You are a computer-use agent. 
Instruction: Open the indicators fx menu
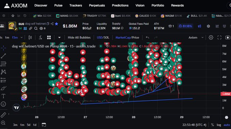(40, 37)
